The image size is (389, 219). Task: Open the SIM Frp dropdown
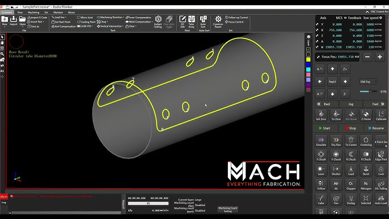click(x=368, y=82)
